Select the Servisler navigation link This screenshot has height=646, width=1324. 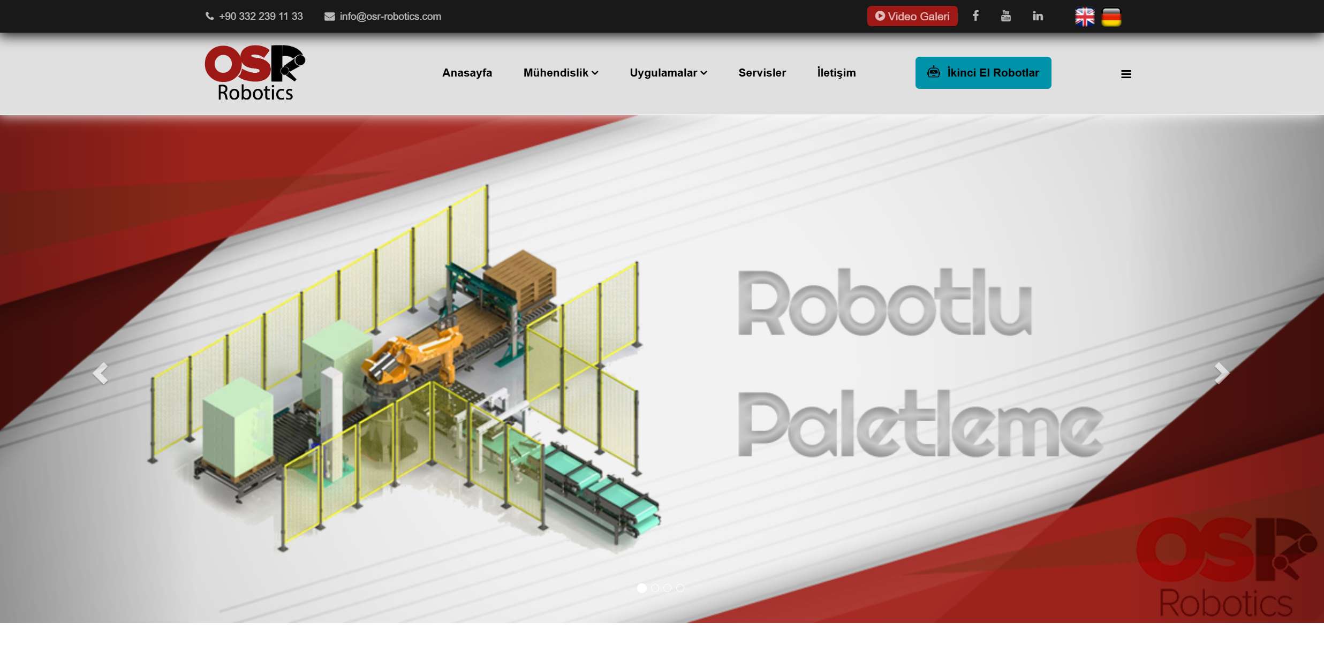tap(762, 73)
